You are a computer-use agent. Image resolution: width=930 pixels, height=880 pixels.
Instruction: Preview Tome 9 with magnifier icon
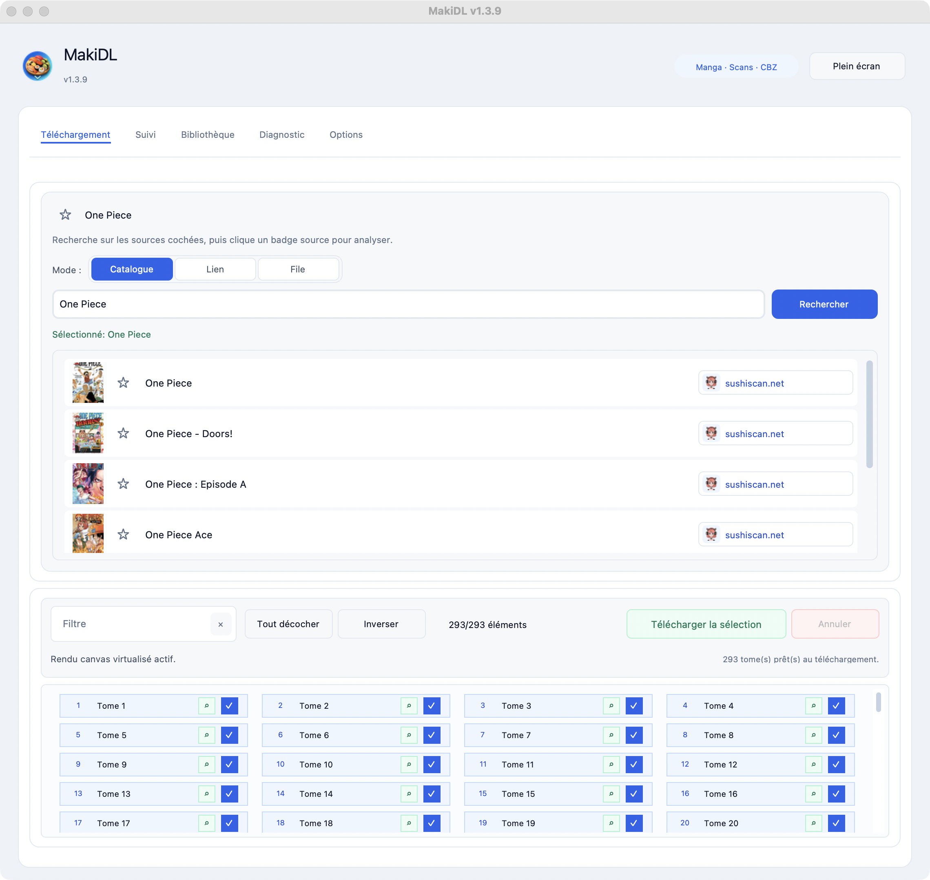click(206, 765)
